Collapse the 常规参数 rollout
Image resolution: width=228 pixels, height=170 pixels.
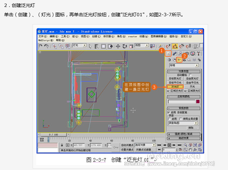coord(183,108)
